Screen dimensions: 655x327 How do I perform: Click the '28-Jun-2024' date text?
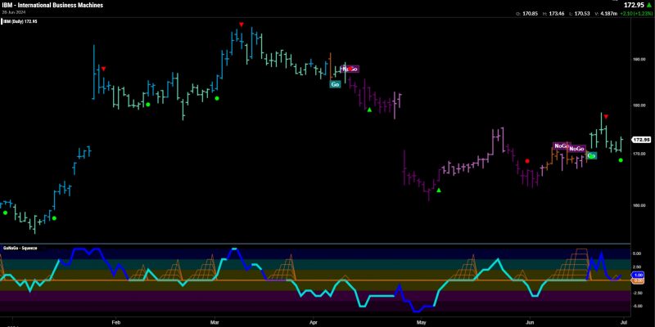[x=13, y=12]
